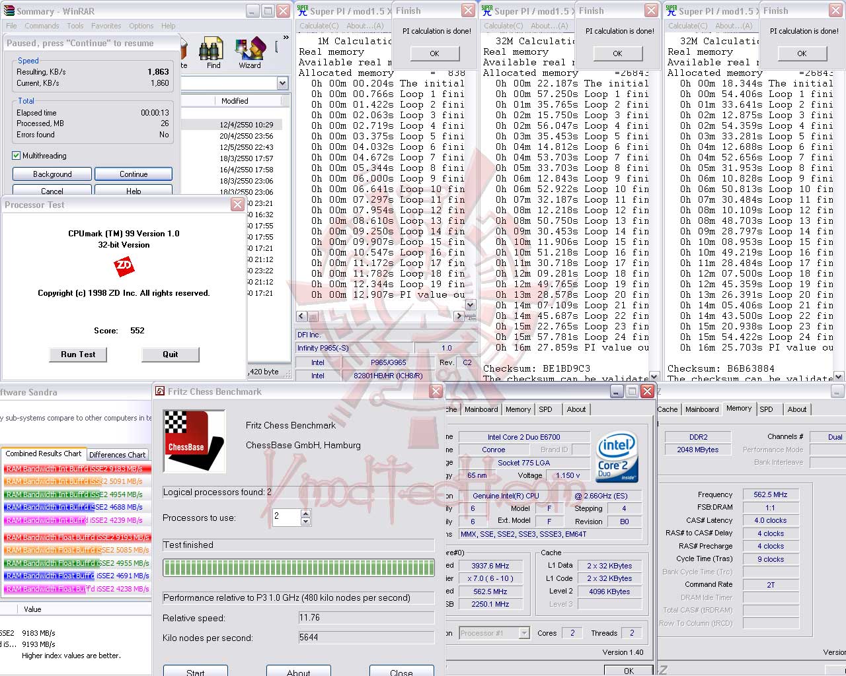
Task: Click OK button in CPU-Z window
Action: [629, 670]
